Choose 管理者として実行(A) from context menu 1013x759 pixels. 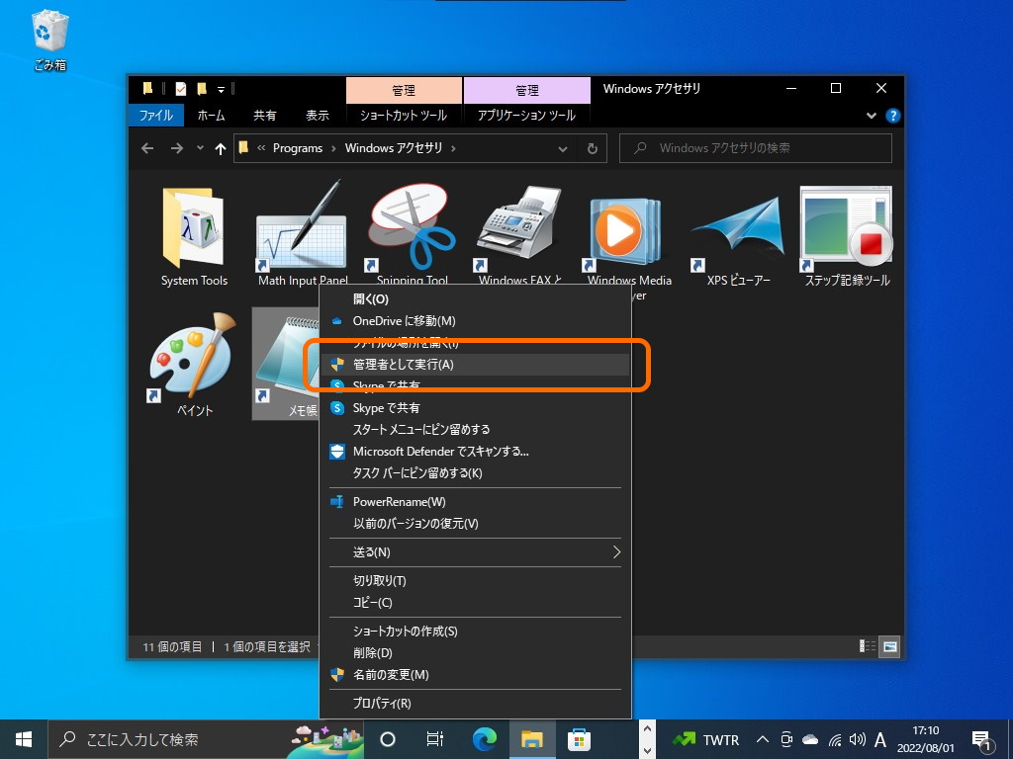[475, 364]
